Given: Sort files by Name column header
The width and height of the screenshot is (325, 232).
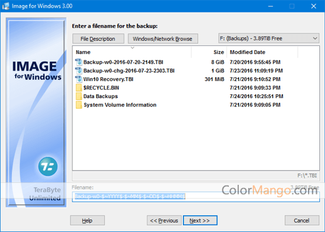Looking at the screenshot, I should [132, 52].
